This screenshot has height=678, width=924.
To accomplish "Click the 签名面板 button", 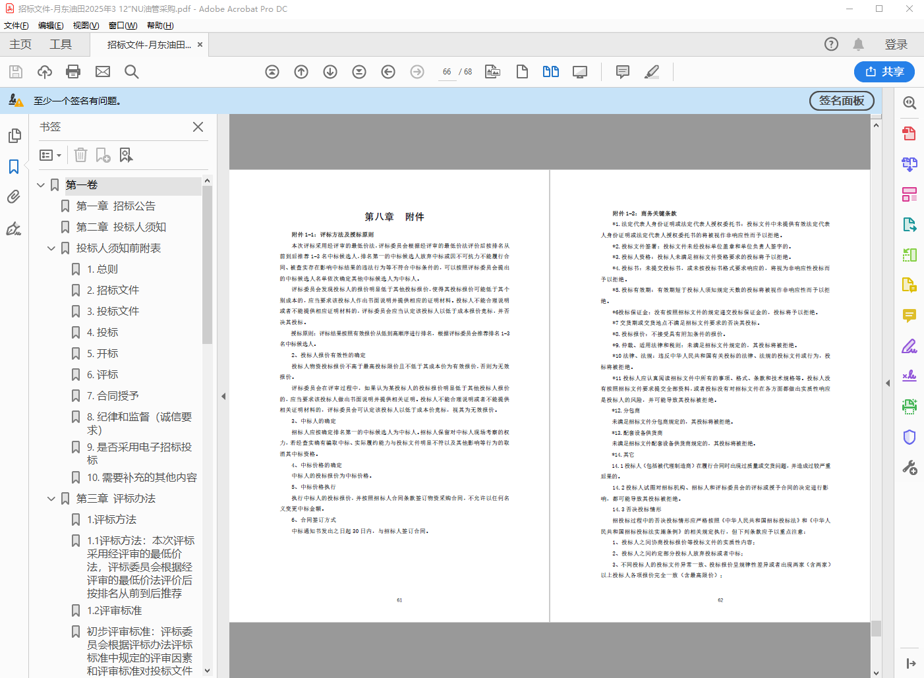I will click(x=841, y=101).
